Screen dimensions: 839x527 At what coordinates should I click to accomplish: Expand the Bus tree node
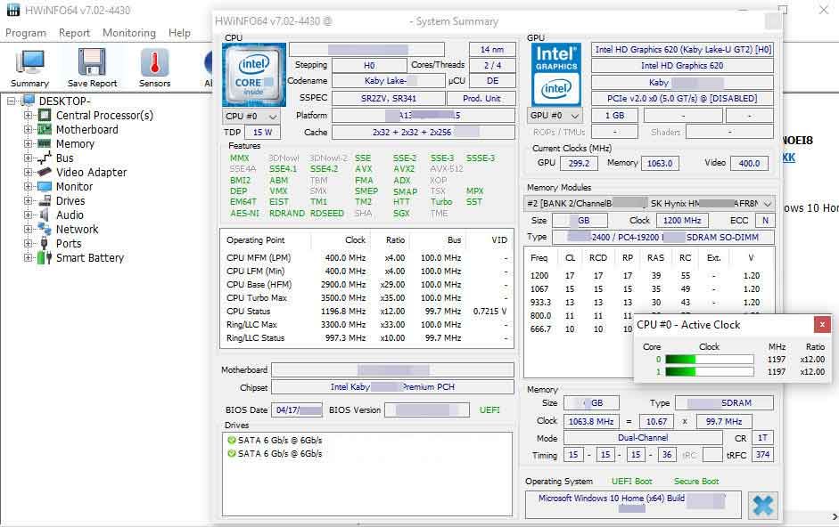click(28, 158)
